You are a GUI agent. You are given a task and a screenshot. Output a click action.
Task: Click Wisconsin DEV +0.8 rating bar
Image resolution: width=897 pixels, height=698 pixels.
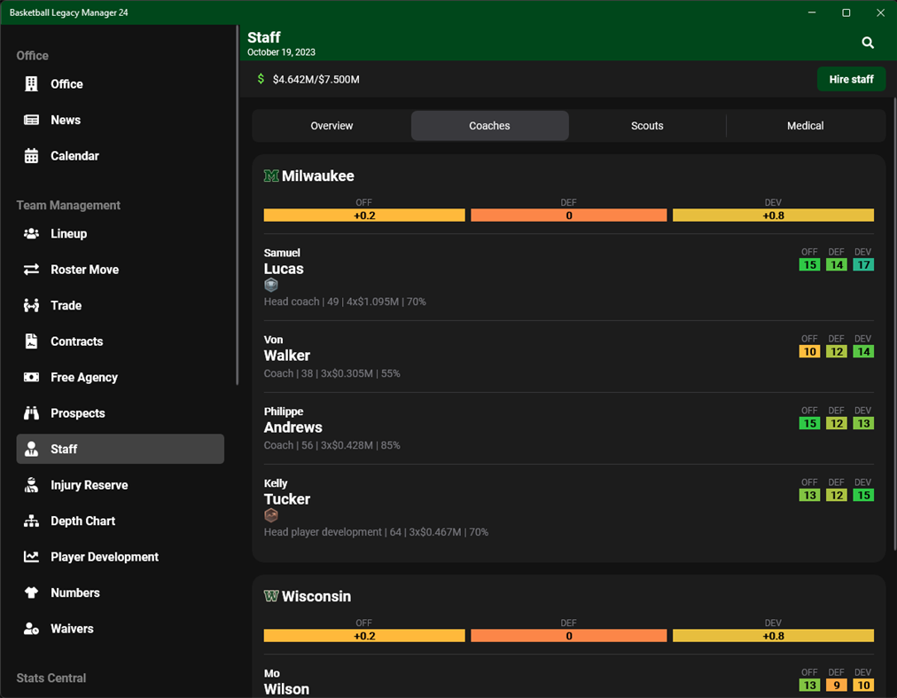point(774,636)
